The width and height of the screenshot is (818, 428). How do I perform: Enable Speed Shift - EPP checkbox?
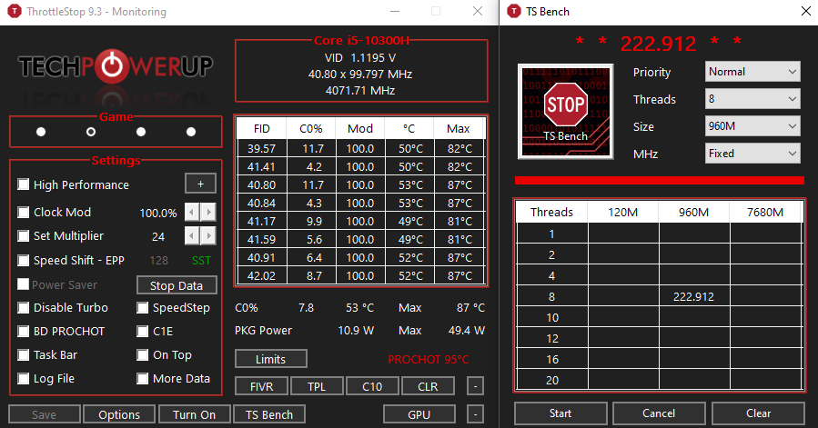pyautogui.click(x=23, y=260)
